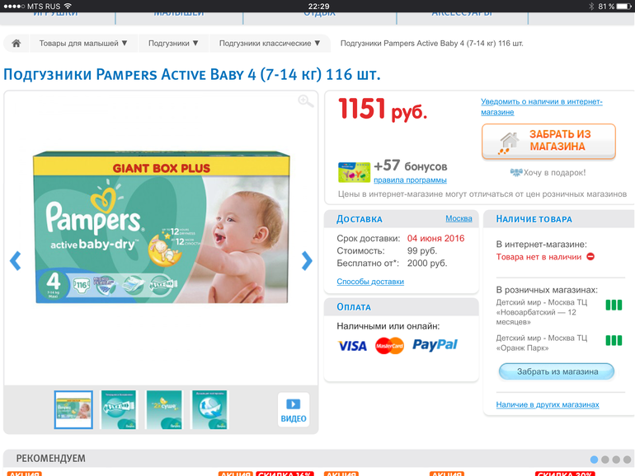Expand 'Подгузники классические' breadcrumb dropdown
Image resolution: width=635 pixels, height=476 pixels.
[x=270, y=44]
